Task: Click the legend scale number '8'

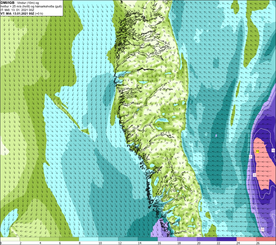Action: coord(80,243)
